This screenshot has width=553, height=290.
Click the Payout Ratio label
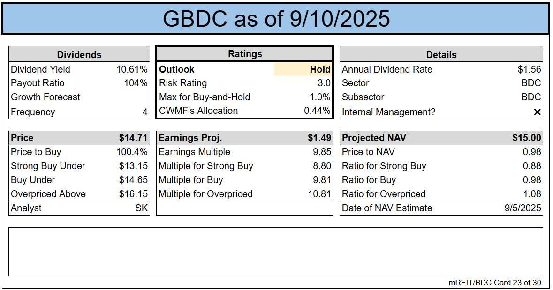click(38, 83)
